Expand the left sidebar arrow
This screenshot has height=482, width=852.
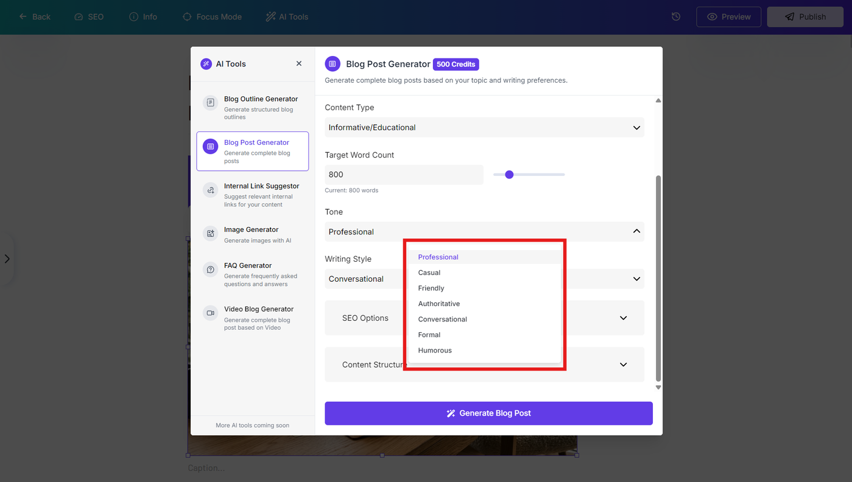[7, 259]
